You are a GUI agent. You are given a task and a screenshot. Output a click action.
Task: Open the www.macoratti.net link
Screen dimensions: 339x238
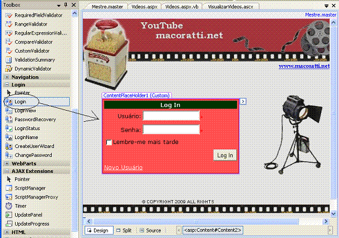tap(304, 66)
